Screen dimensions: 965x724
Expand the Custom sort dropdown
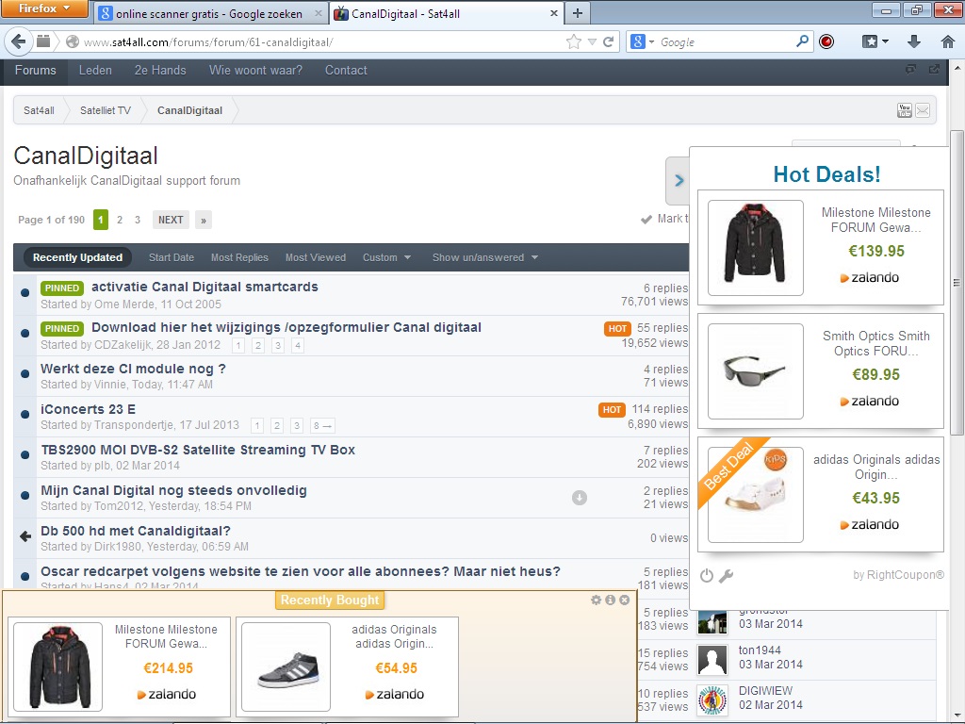pyautogui.click(x=386, y=257)
